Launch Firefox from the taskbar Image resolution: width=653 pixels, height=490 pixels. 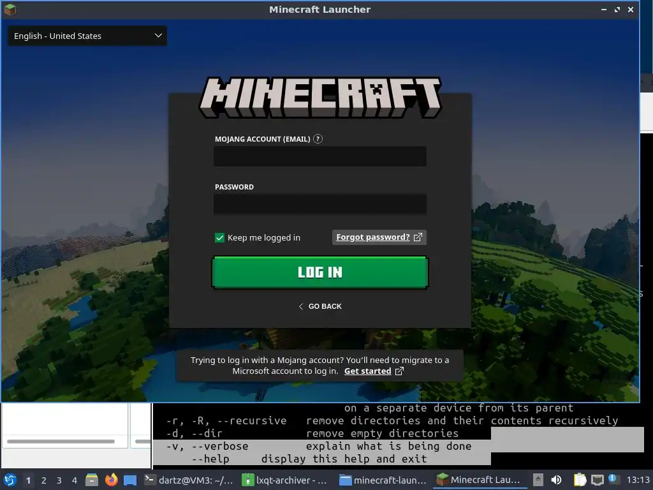(x=111, y=480)
